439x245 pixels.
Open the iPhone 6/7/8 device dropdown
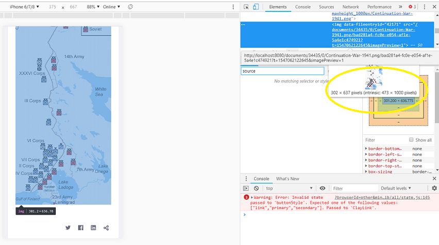click(x=24, y=7)
